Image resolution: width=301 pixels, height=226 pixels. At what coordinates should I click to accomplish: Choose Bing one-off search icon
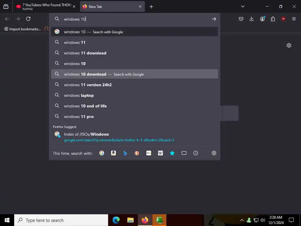coord(125,153)
